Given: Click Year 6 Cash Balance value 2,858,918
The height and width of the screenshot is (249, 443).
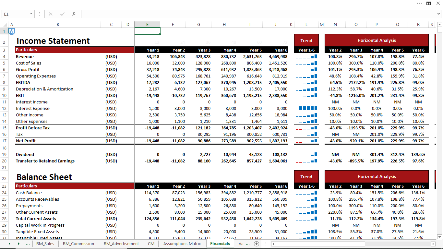Looking at the screenshot, I should point(278,193).
